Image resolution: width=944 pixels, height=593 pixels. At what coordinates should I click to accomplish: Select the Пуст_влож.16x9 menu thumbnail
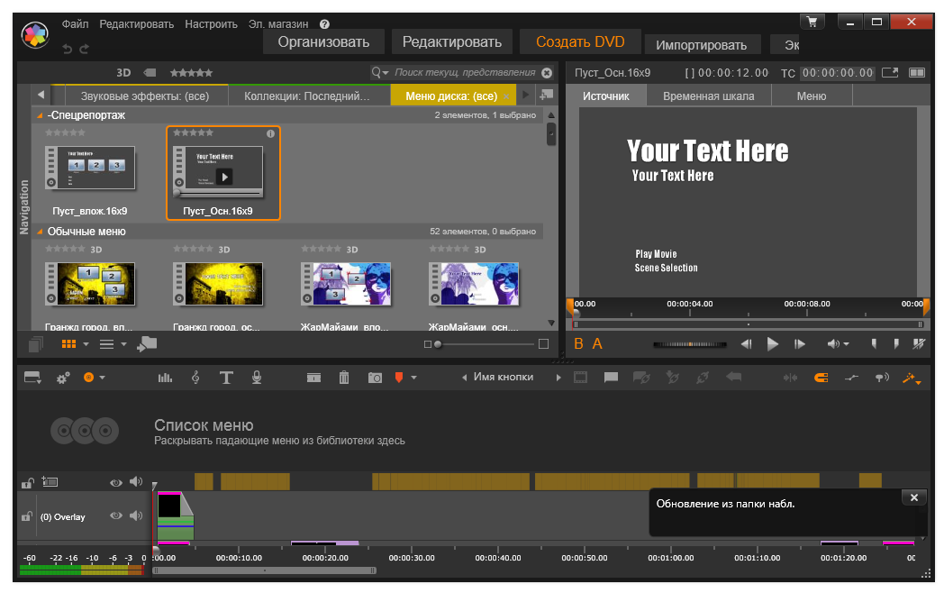pos(92,169)
